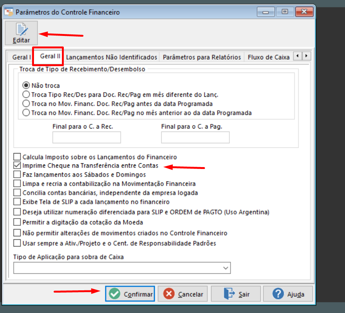Click the Sair button
The width and height of the screenshot is (345, 313).
pos(236,294)
